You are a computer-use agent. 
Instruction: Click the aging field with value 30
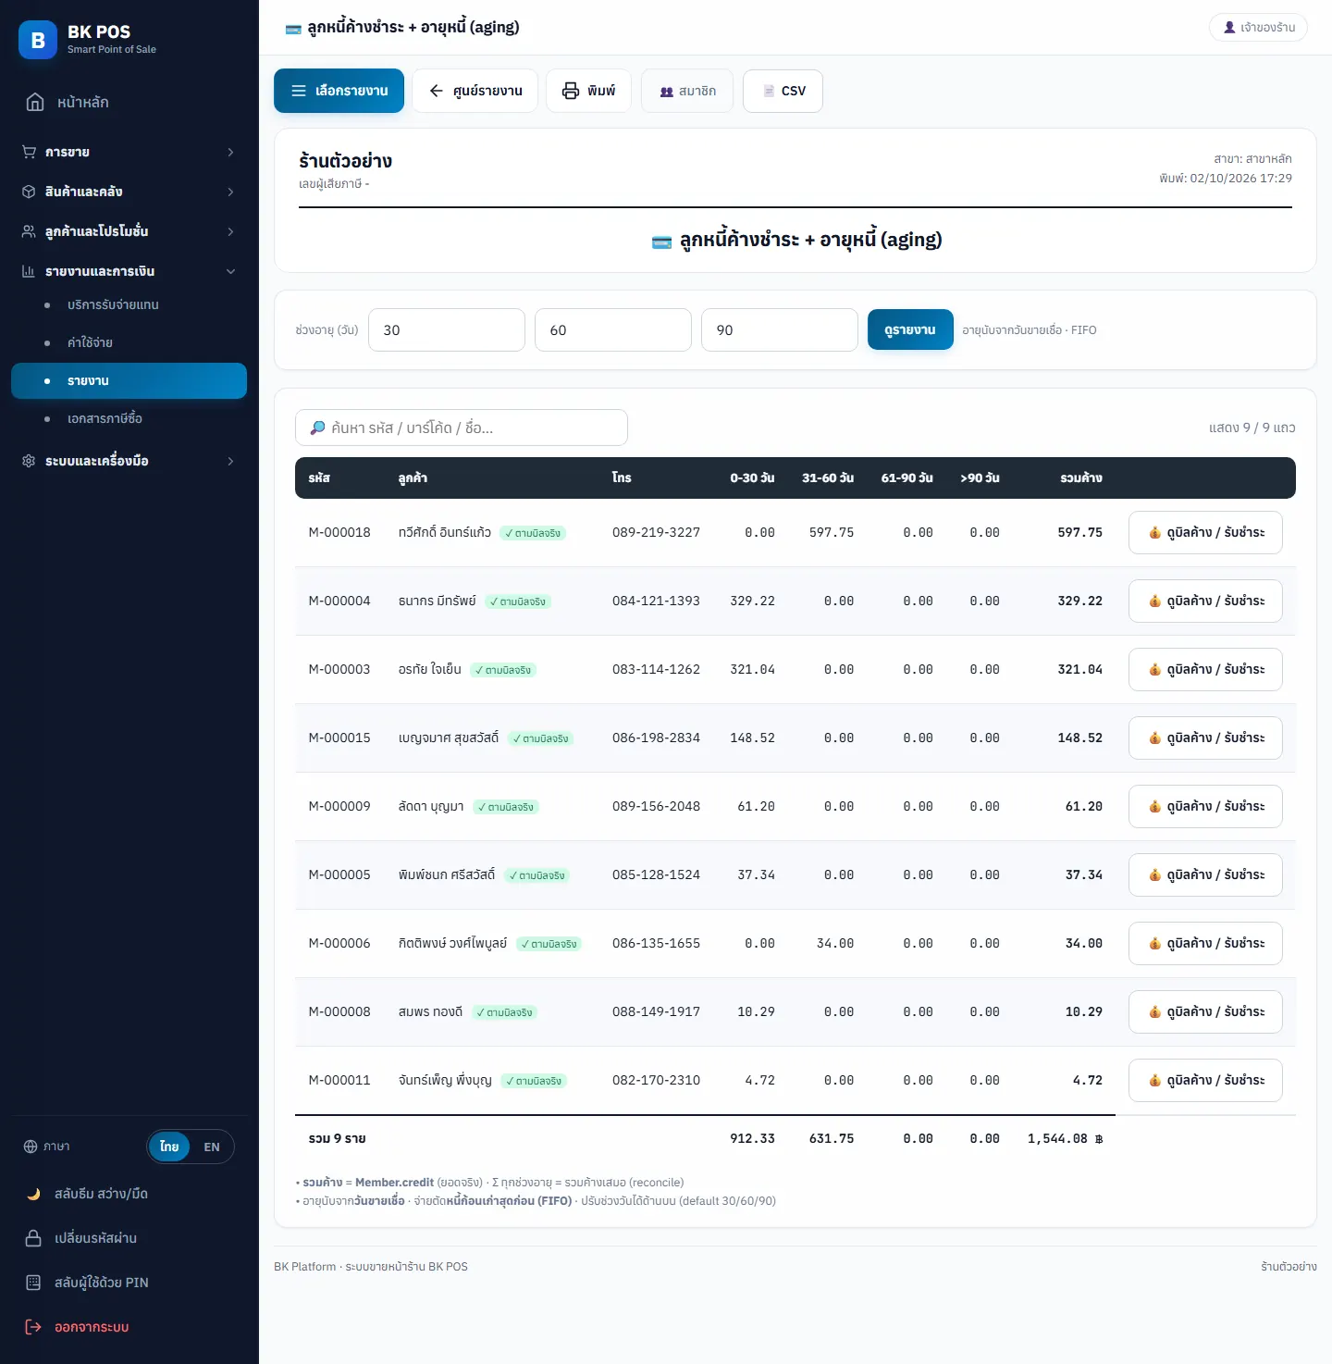click(447, 329)
